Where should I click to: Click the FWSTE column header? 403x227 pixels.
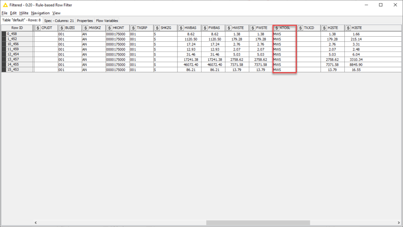(261, 28)
